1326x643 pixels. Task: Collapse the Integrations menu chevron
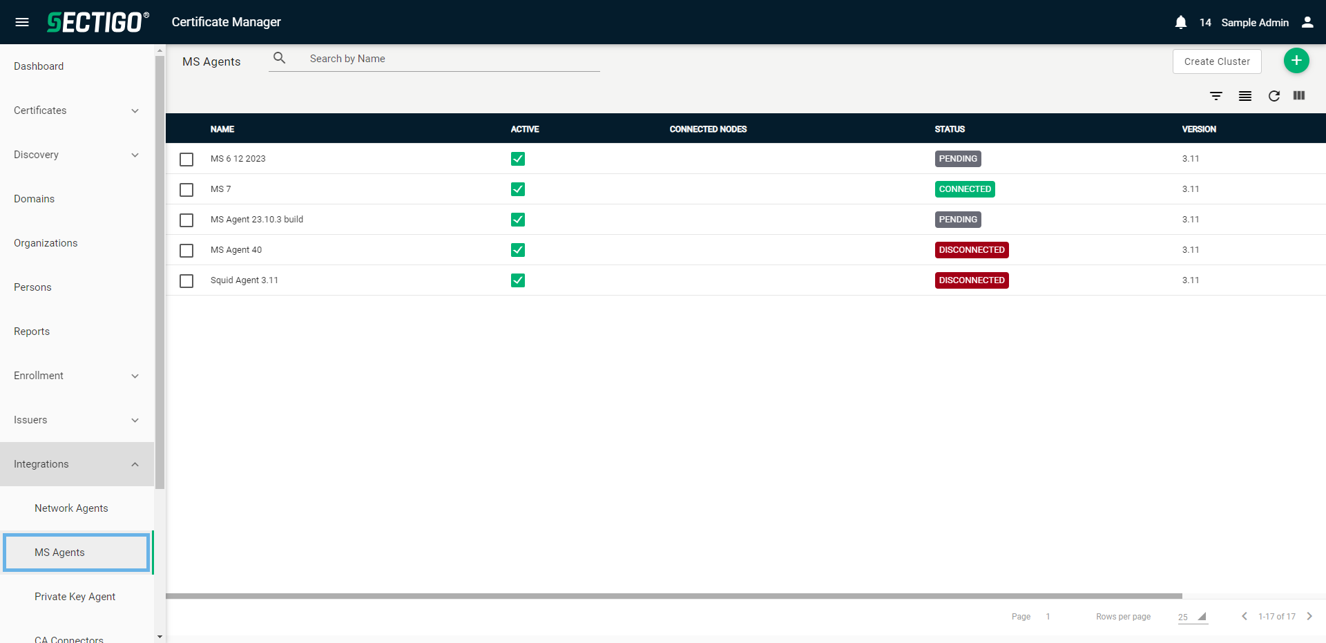pos(135,464)
